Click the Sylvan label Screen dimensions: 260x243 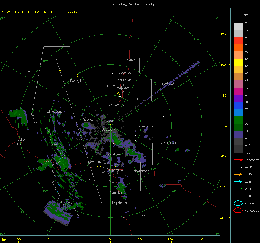[111, 85]
